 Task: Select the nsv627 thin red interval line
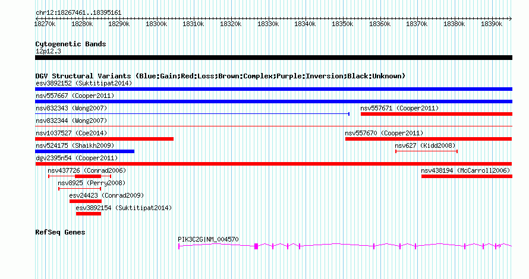point(426,151)
